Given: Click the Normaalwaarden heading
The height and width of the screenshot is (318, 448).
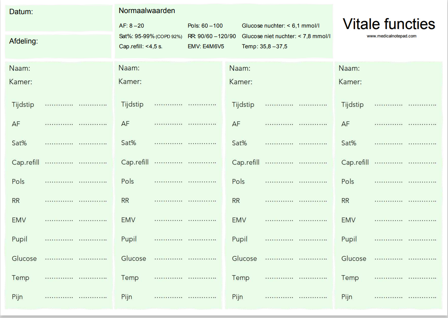Looking at the screenshot, I should pyautogui.click(x=147, y=11).
